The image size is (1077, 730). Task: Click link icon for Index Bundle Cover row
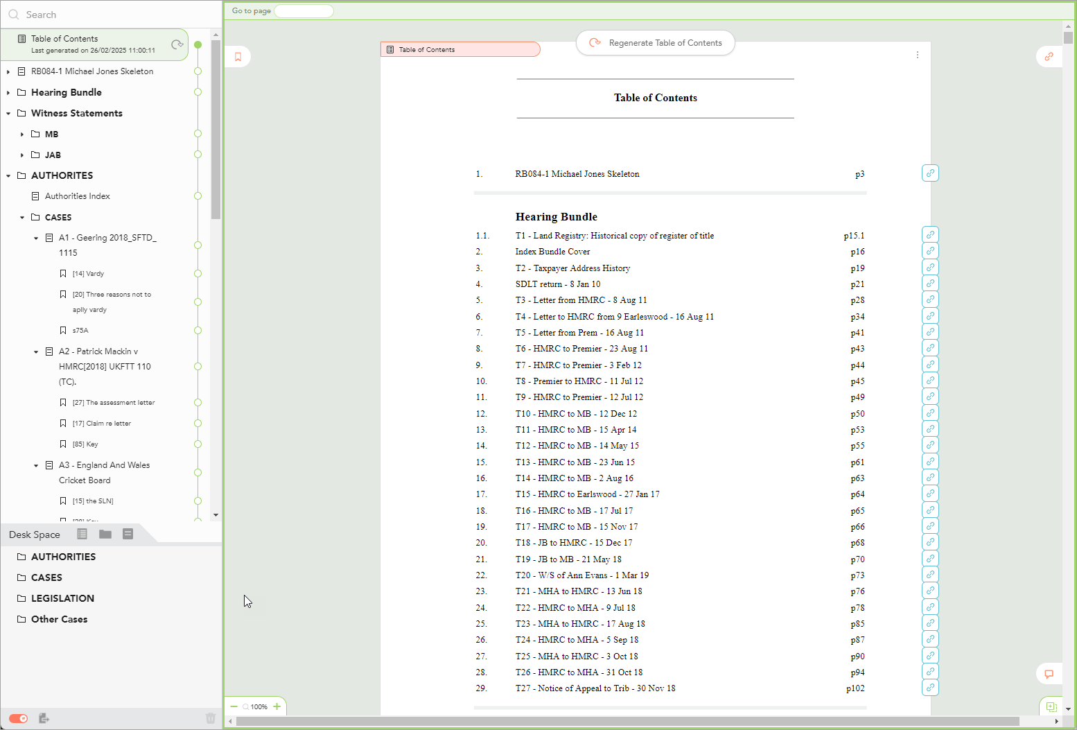pos(930,250)
